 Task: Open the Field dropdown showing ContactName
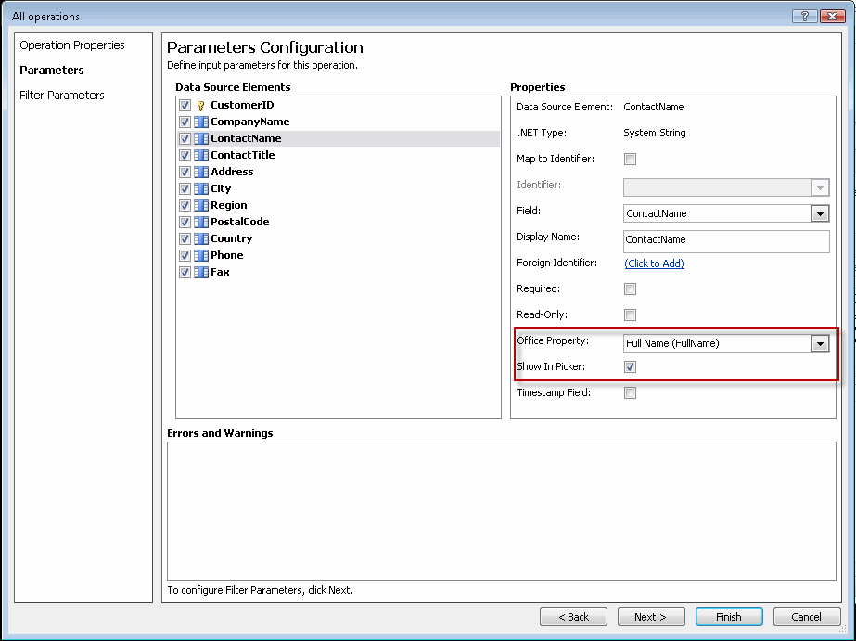pyautogui.click(x=820, y=213)
